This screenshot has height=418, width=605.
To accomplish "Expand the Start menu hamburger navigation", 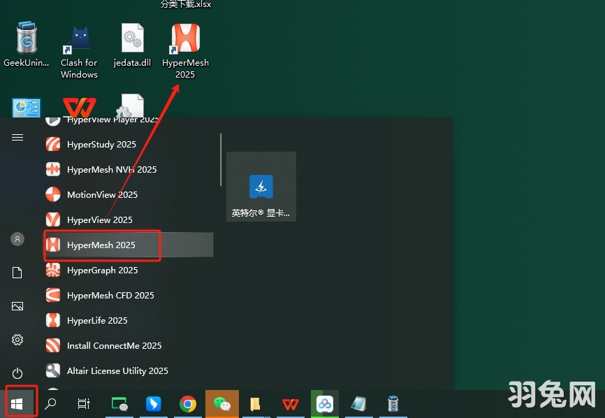I will click(17, 138).
